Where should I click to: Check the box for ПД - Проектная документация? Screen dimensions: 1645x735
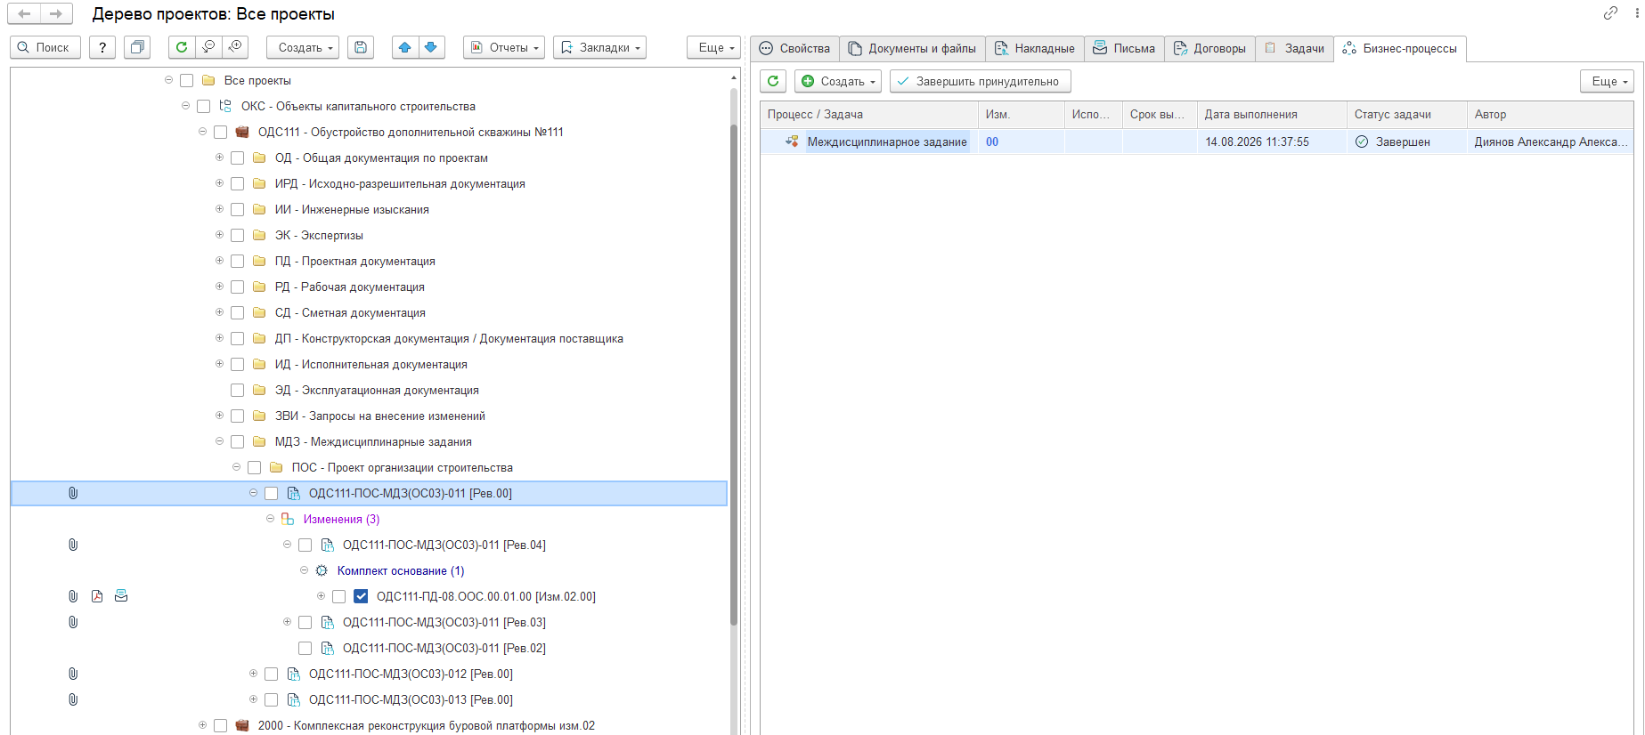pyautogui.click(x=237, y=261)
